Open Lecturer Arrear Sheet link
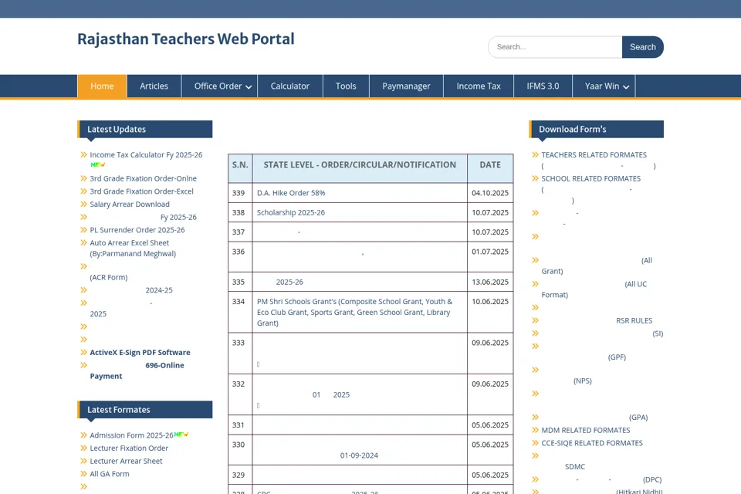Screen dimensions: 741x494 click(126, 461)
